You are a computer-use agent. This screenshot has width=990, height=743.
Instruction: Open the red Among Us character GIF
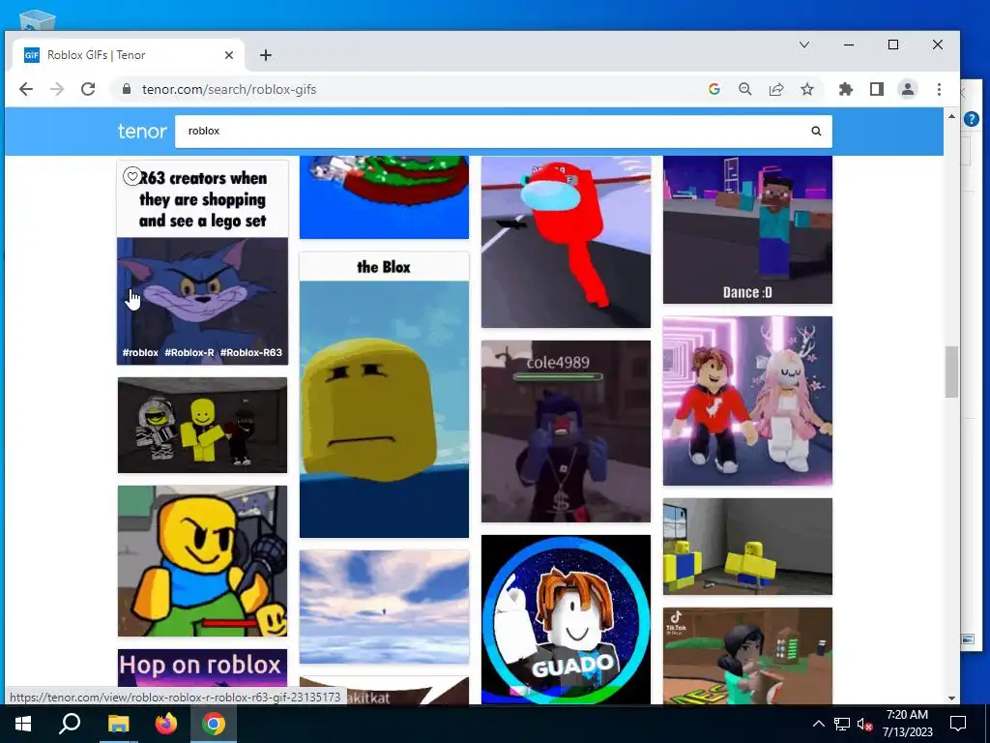point(566,241)
